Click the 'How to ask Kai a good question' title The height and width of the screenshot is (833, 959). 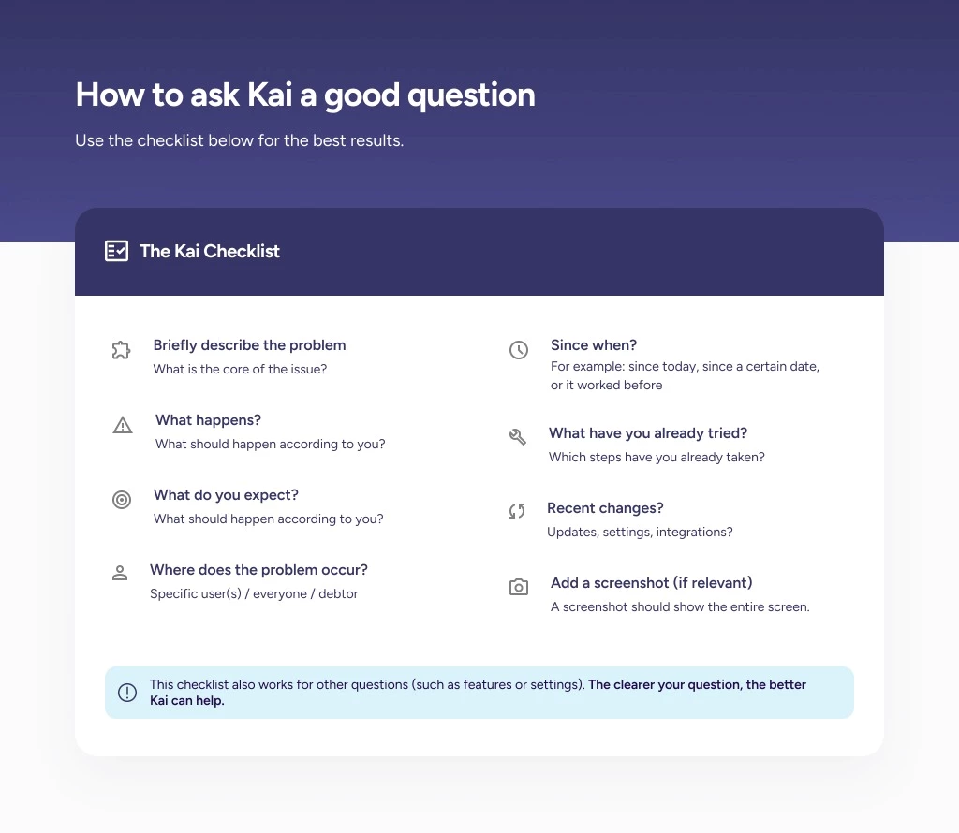(305, 95)
